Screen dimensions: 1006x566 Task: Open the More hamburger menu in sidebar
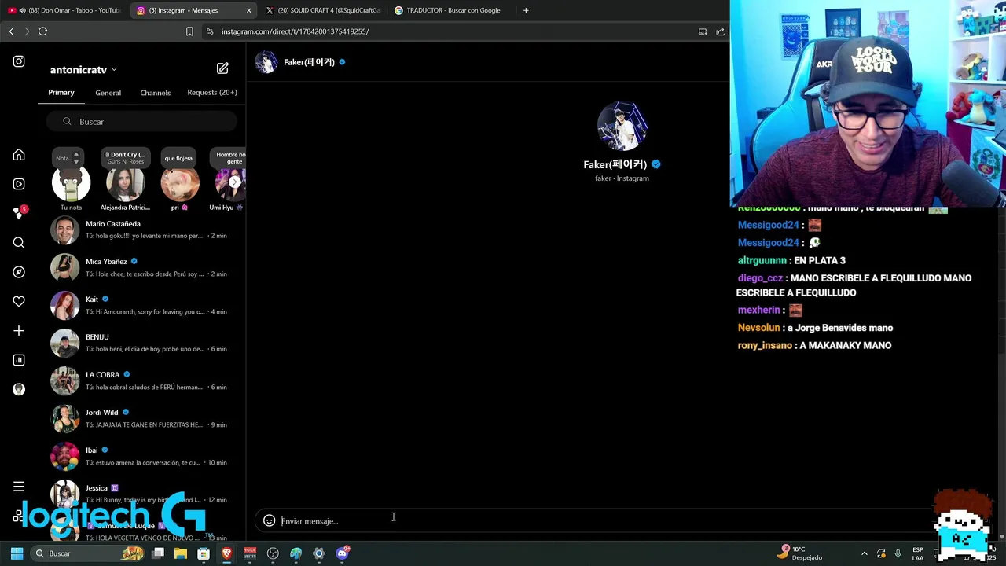click(19, 487)
